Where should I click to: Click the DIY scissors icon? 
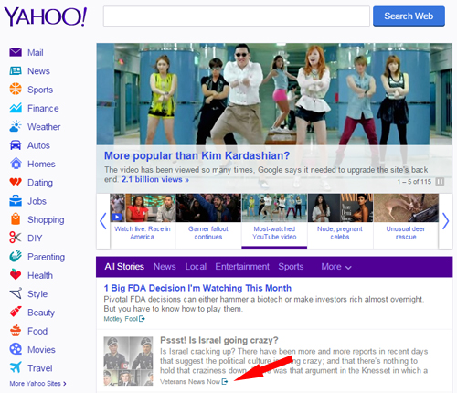[16, 238]
